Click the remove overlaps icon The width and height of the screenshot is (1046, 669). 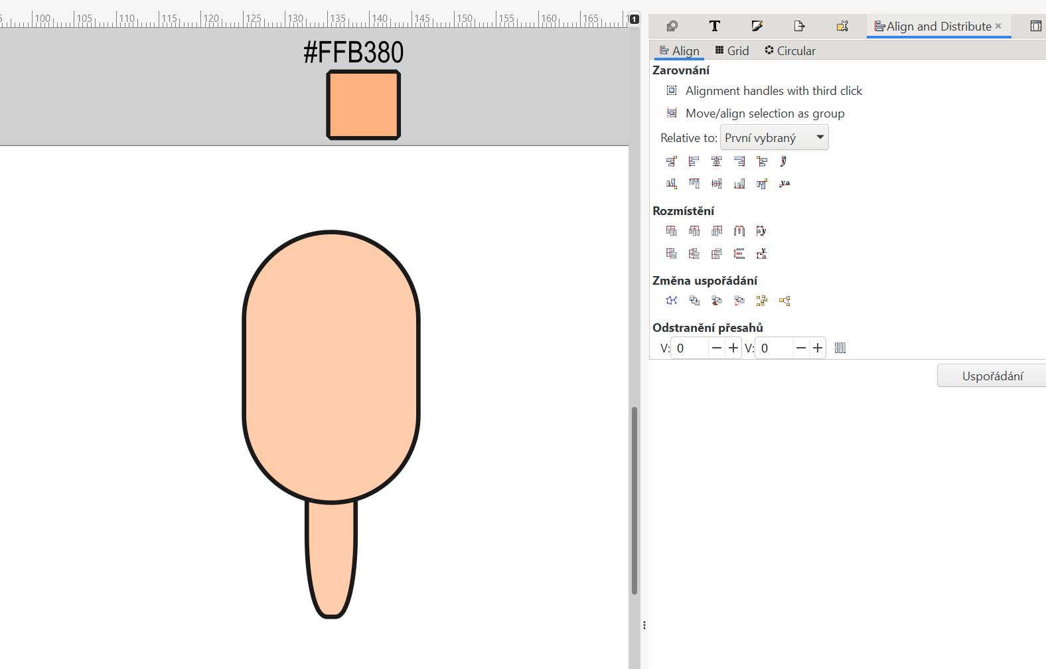[840, 348]
